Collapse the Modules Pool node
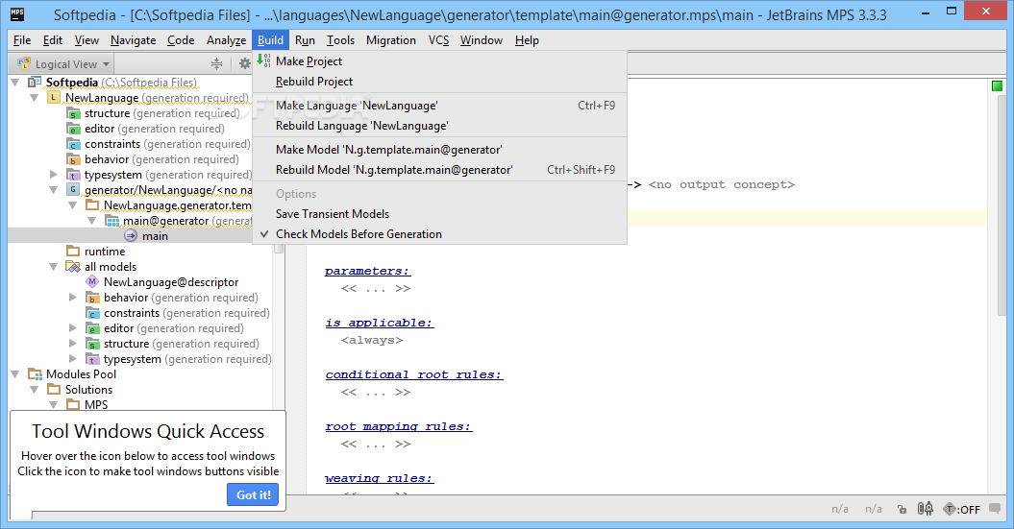This screenshot has height=529, width=1014. [15, 374]
